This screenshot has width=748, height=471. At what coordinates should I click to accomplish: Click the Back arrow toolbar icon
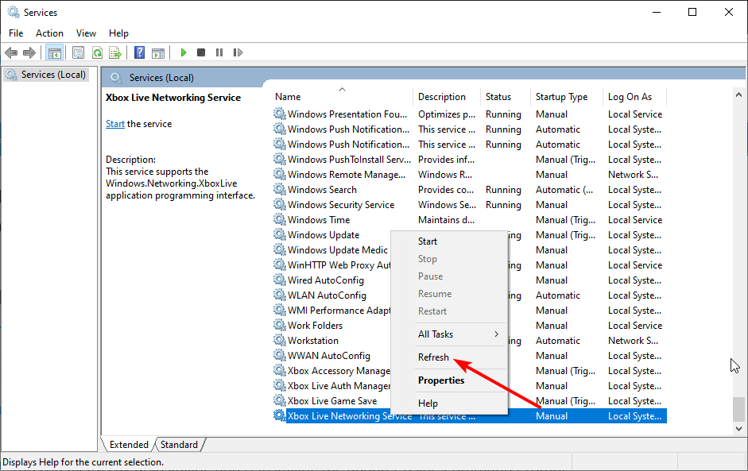click(11, 52)
